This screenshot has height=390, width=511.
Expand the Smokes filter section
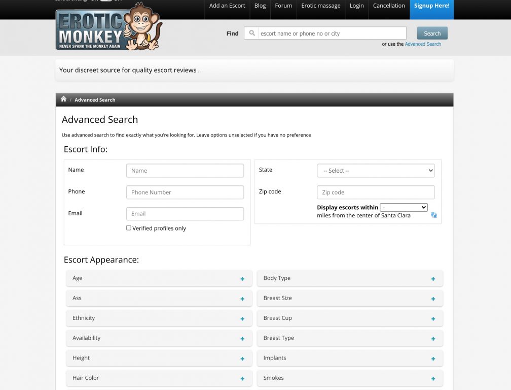pos(350,378)
